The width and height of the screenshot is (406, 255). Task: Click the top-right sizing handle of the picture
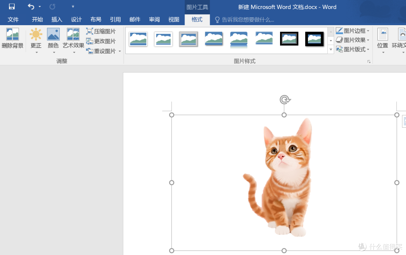pyautogui.click(x=397, y=115)
